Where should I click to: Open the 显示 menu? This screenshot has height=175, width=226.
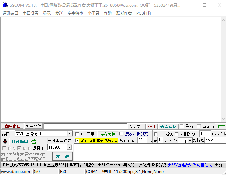coord(47,13)
